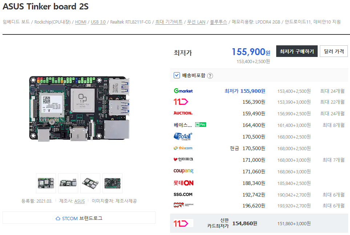Open the 블루투스 spec link
350x235 pixels.
tap(218, 22)
